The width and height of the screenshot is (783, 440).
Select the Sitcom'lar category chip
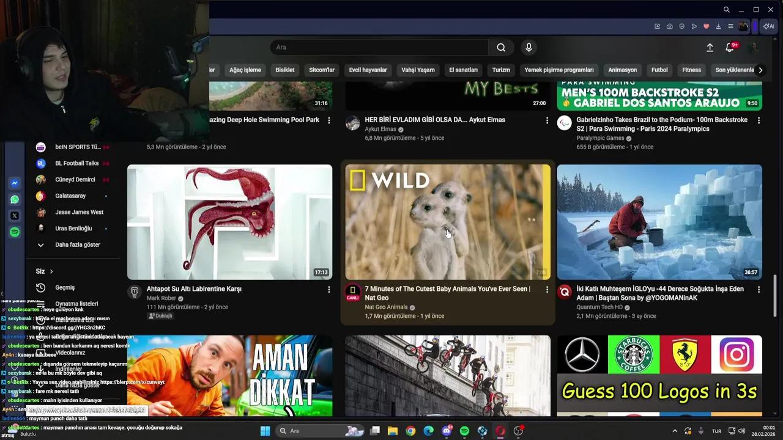(x=322, y=70)
